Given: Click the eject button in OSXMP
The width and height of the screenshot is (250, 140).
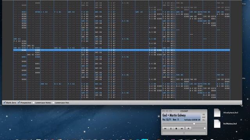Looking at the screenshot, I should [188, 128].
